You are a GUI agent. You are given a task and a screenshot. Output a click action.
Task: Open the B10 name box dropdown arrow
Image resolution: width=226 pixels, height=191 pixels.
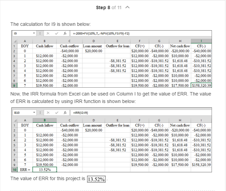[34, 112]
